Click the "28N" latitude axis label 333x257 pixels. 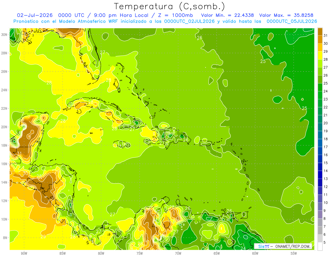(4, 53)
